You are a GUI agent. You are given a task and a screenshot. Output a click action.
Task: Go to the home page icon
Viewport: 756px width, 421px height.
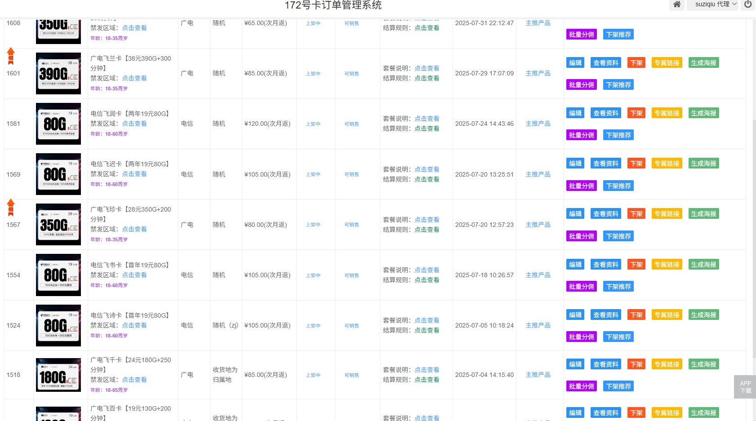[677, 4]
